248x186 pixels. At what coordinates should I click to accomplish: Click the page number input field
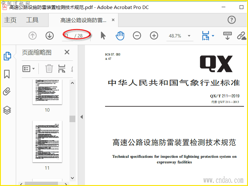(x=68, y=36)
